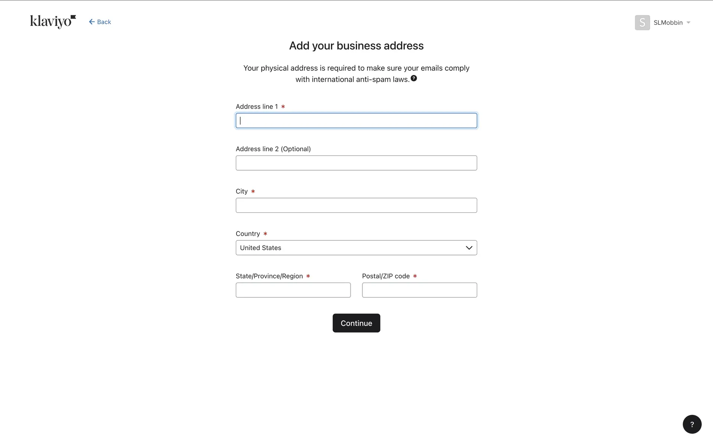The image size is (713, 445).
Task: Click the SLMobbin avatar square
Action: pyautogui.click(x=642, y=23)
